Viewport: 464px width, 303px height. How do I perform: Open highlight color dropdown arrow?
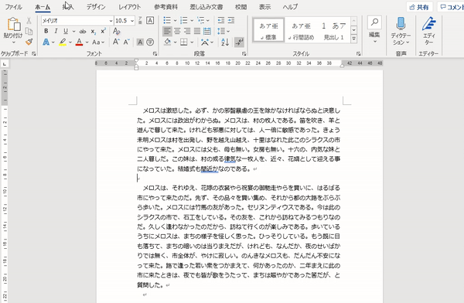coord(70,43)
